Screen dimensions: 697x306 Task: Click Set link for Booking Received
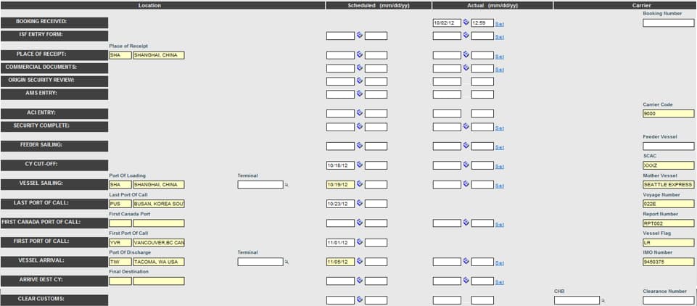(x=499, y=23)
